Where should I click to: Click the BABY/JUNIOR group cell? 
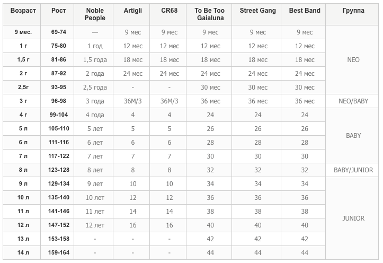353,170
